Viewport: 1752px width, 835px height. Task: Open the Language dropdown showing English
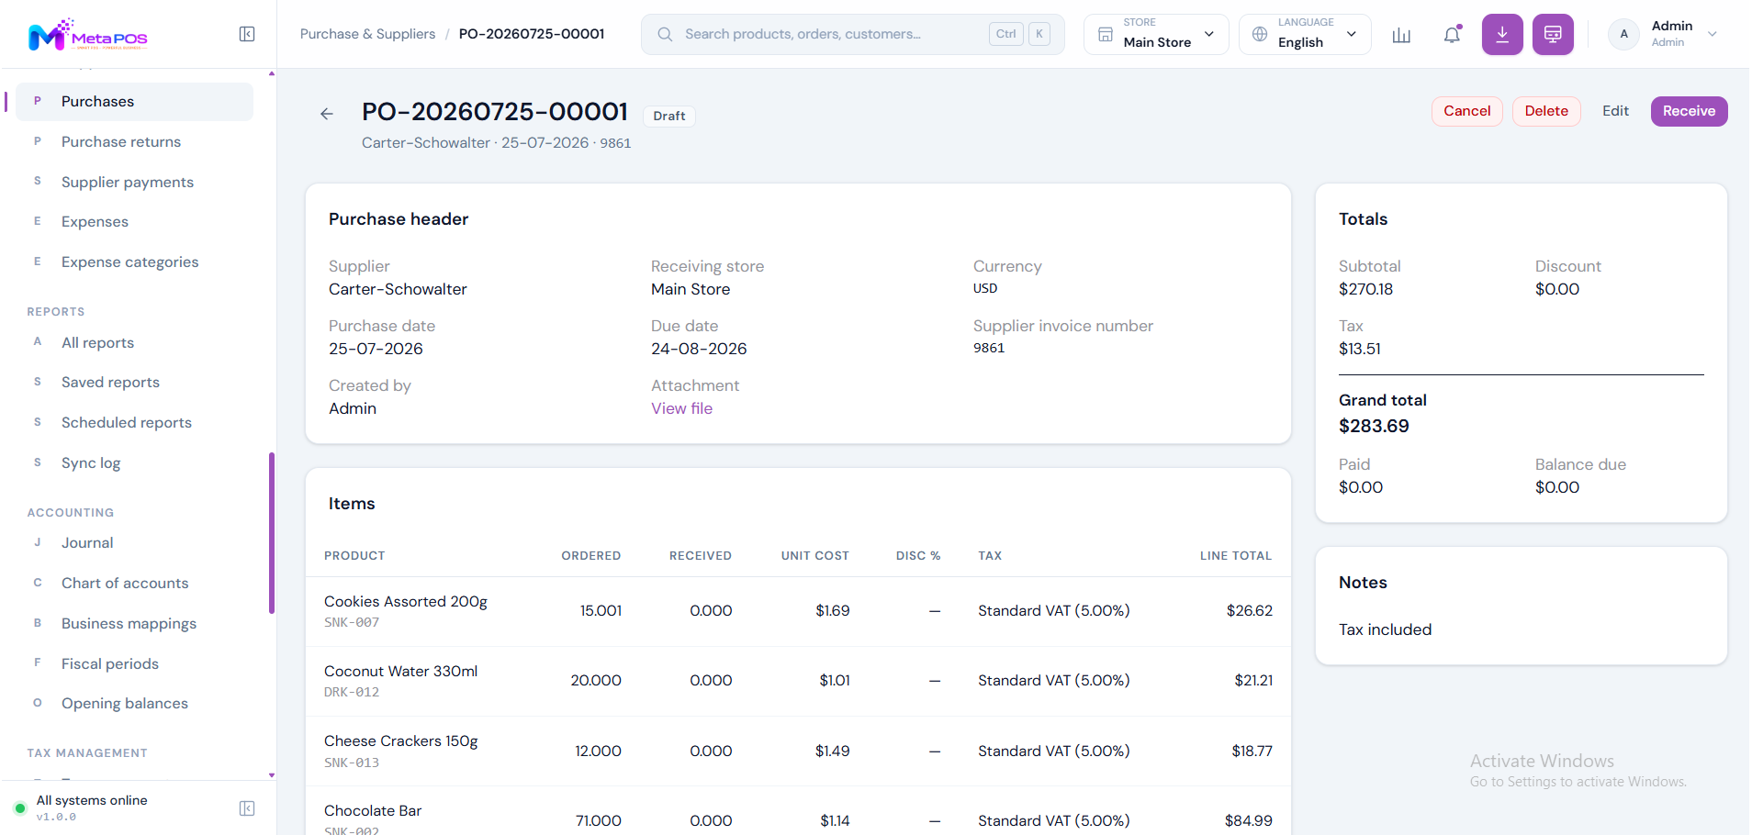[x=1305, y=34]
